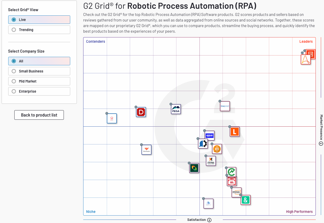Open the dark green cube logo
The image size is (324, 223).
pyautogui.click(x=194, y=168)
